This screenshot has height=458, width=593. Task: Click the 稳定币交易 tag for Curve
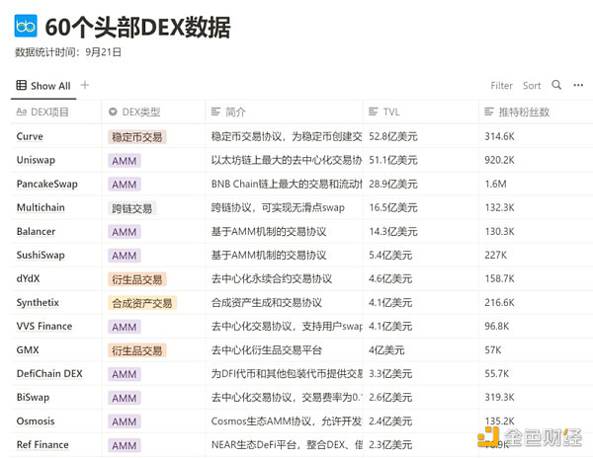[137, 136]
